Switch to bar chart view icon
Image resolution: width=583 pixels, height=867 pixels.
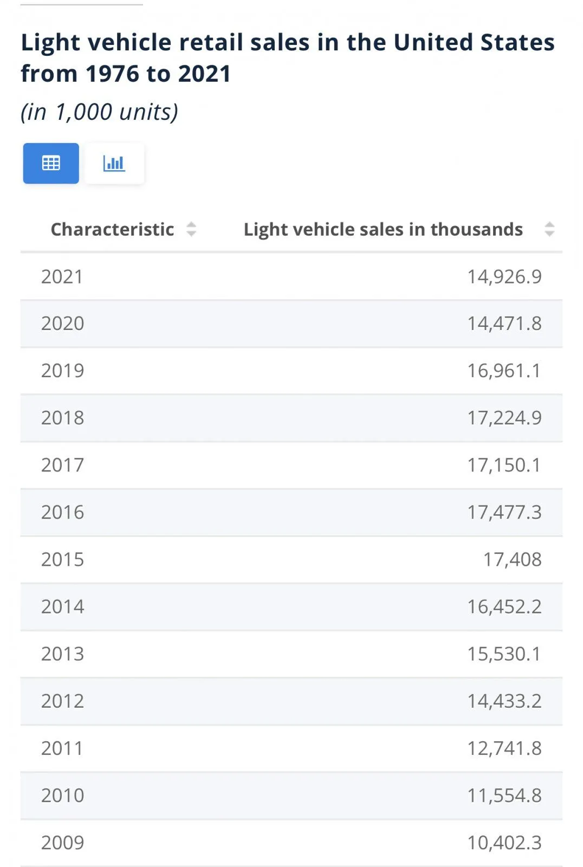point(114,163)
